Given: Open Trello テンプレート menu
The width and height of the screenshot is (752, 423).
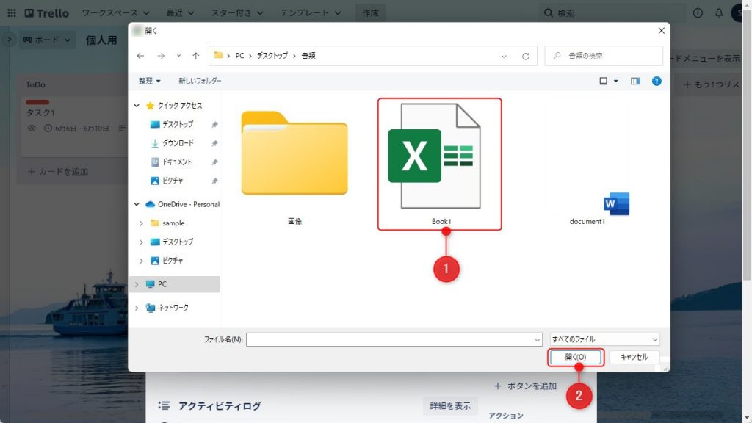Looking at the screenshot, I should [x=311, y=13].
